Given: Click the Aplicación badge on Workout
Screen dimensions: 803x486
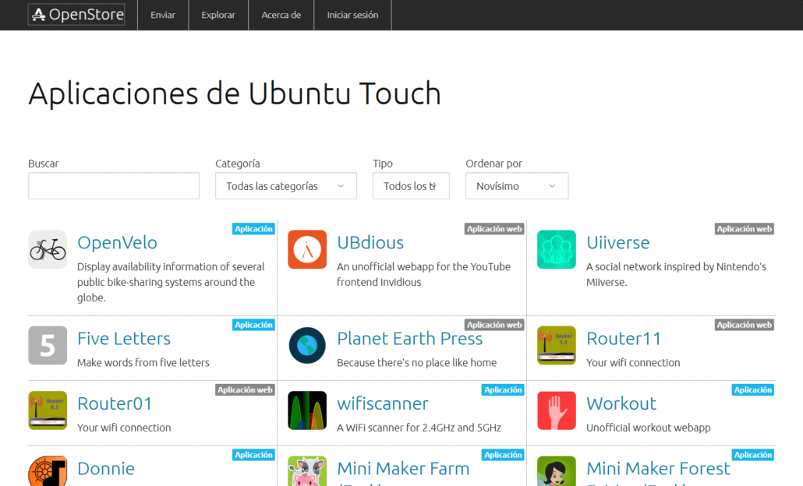Looking at the screenshot, I should [753, 390].
